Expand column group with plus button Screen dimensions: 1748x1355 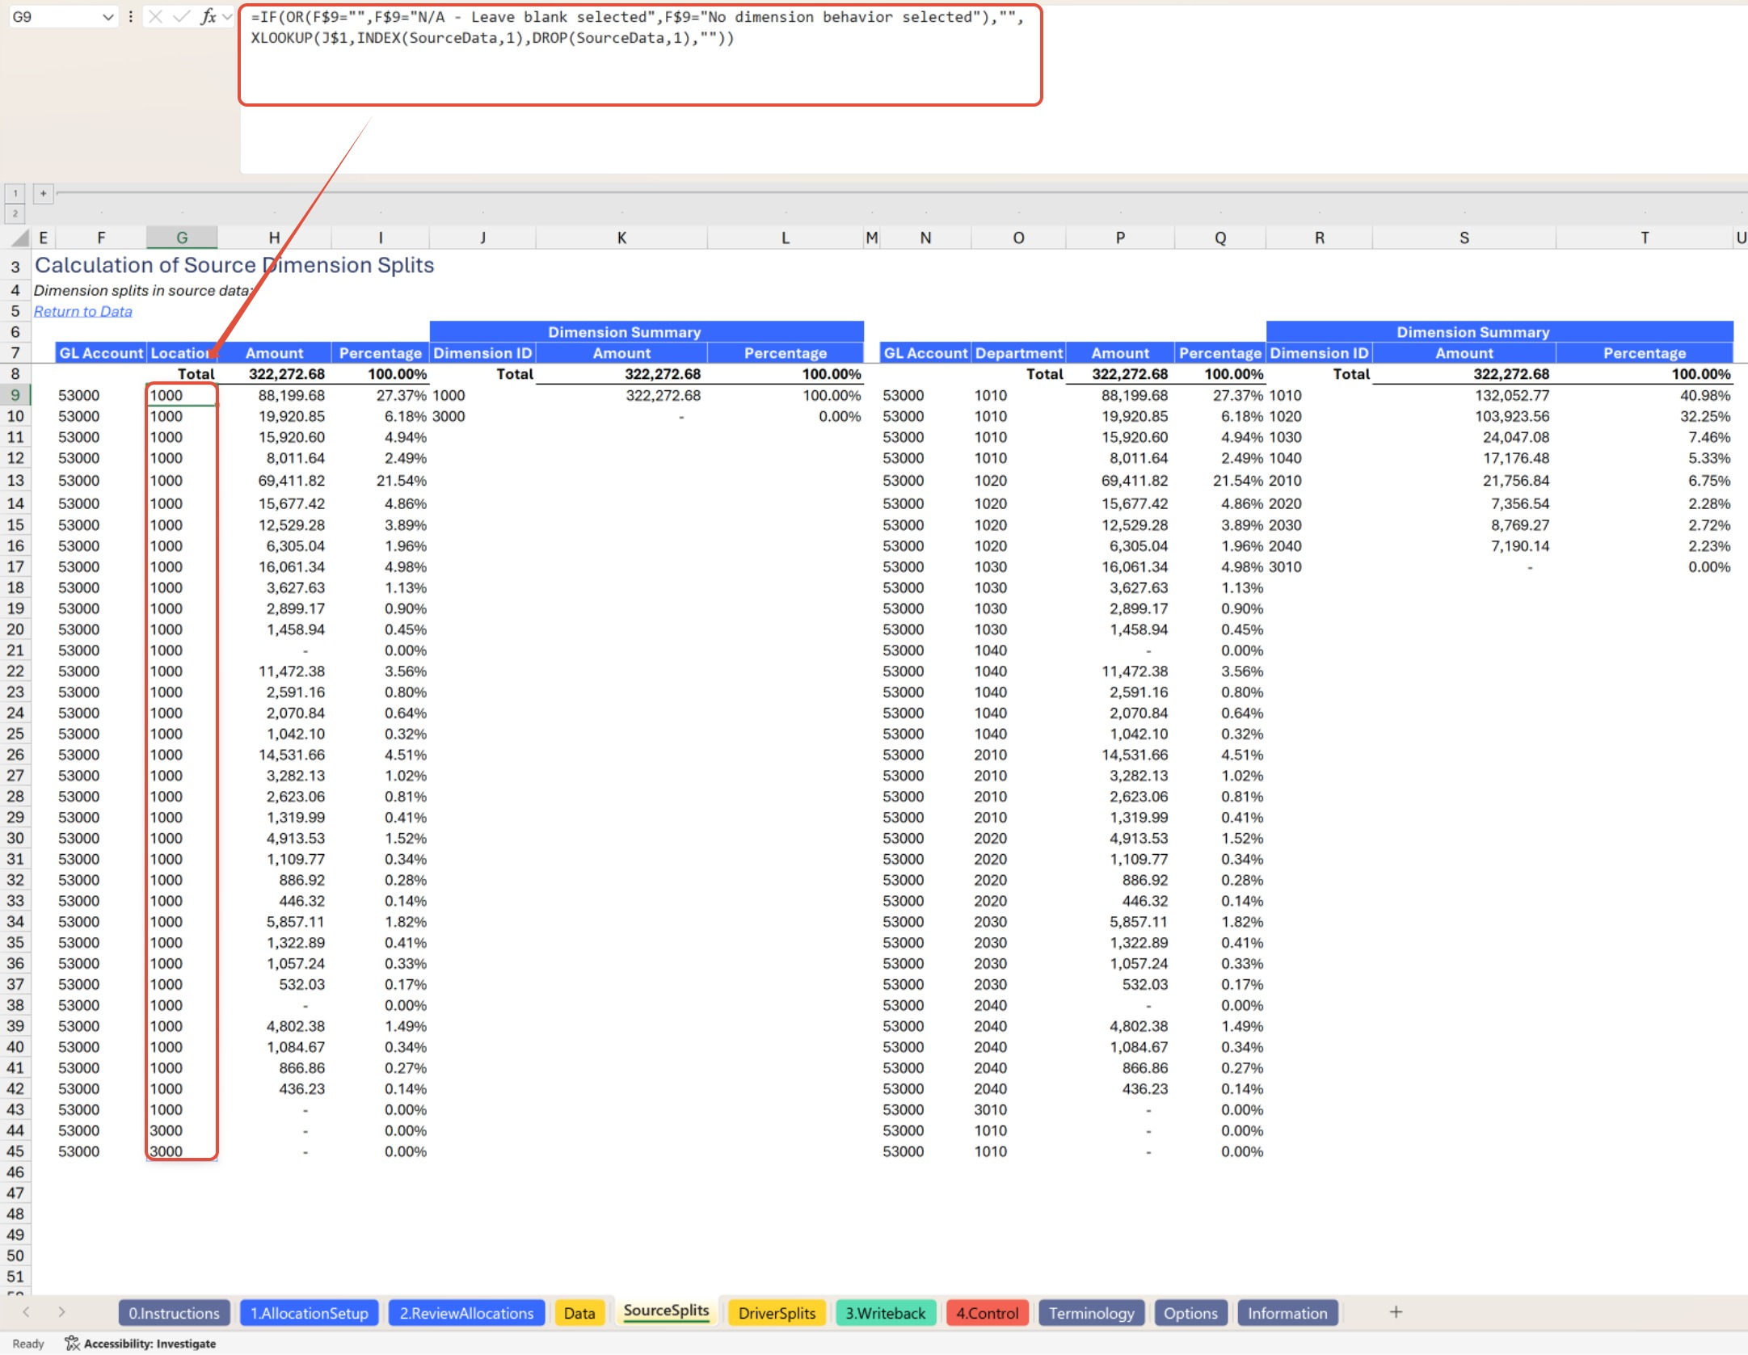tap(44, 193)
